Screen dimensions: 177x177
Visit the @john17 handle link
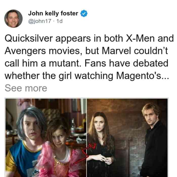coord(40,21)
